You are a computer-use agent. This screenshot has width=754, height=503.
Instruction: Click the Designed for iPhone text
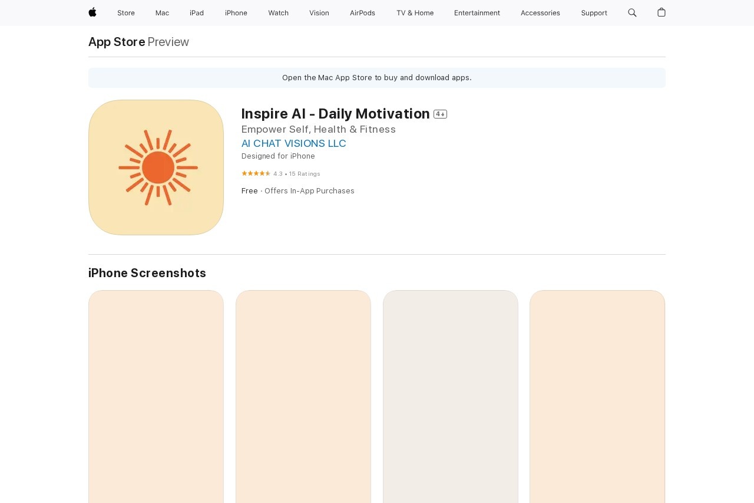coord(278,156)
